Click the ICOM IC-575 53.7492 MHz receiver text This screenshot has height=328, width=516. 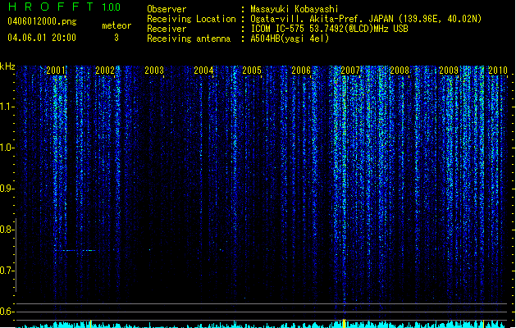point(330,29)
